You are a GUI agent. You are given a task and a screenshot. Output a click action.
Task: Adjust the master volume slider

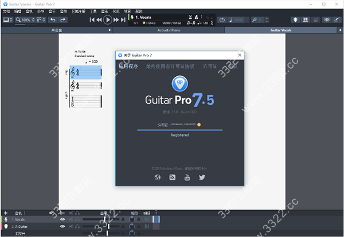tap(107, 233)
